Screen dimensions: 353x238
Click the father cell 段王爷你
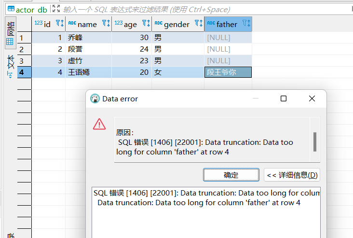pos(228,72)
